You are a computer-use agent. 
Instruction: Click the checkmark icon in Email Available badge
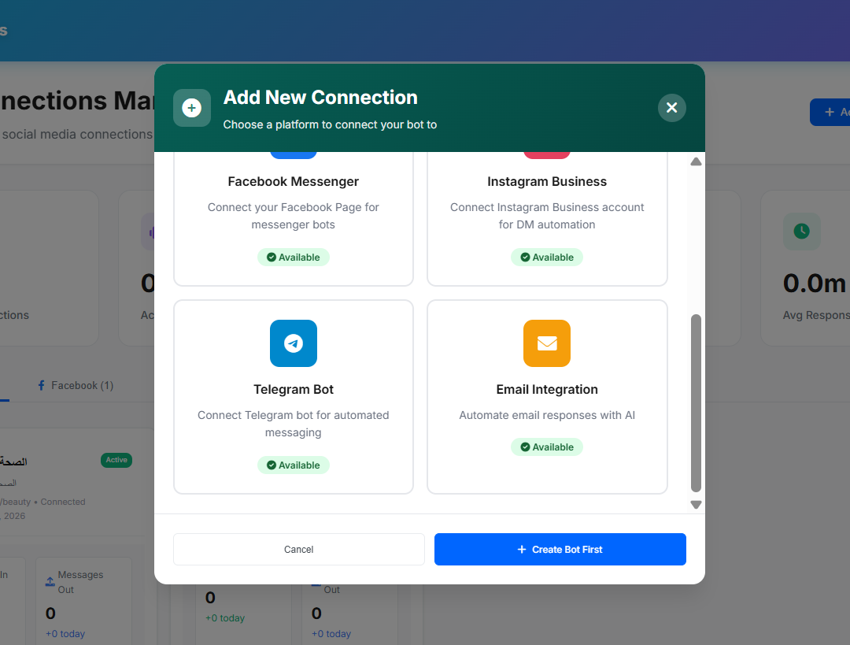525,447
